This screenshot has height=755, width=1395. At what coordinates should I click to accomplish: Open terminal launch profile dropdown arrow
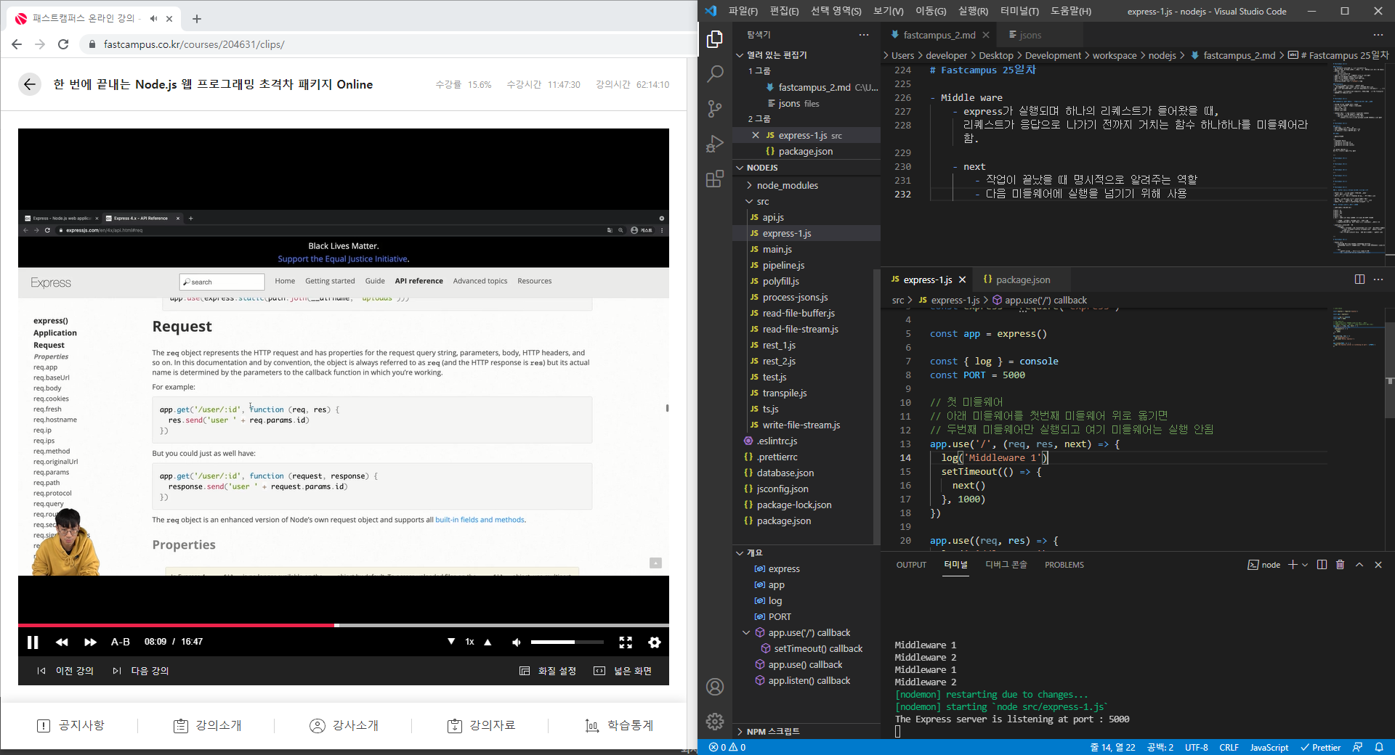point(1305,565)
